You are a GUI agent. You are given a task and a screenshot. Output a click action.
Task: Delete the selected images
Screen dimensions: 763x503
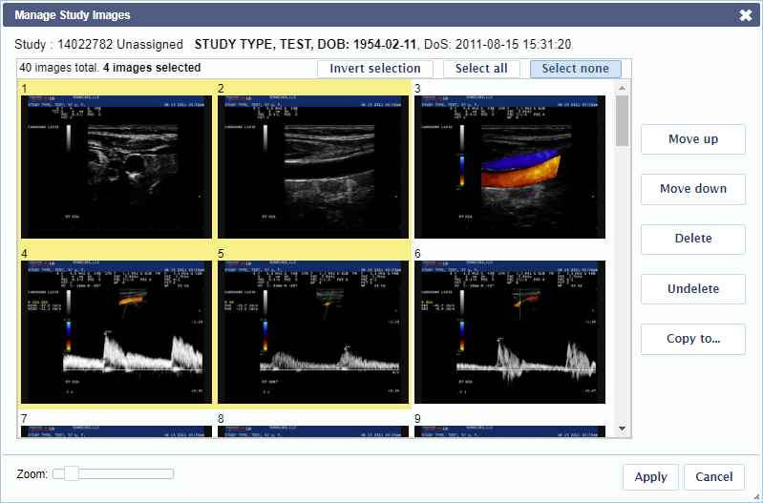point(693,239)
